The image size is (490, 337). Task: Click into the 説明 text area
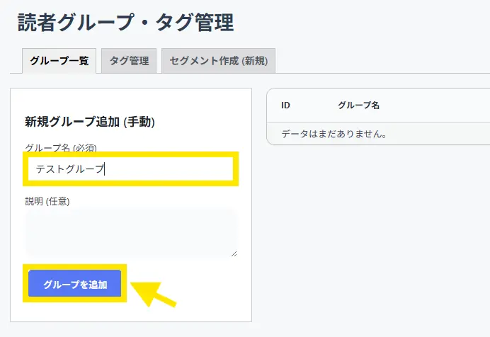click(x=130, y=232)
